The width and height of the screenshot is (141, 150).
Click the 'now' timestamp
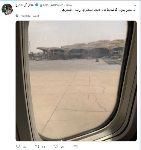click(69, 5)
